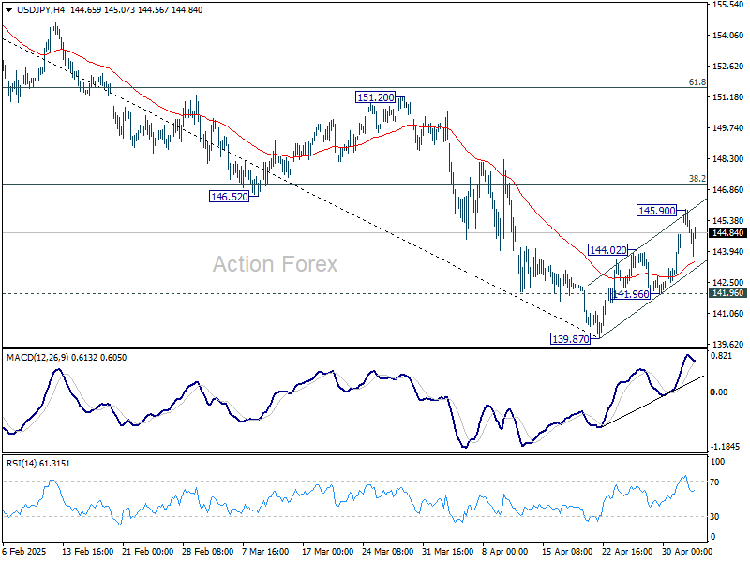Click the 146.520 support level label

[227, 195]
